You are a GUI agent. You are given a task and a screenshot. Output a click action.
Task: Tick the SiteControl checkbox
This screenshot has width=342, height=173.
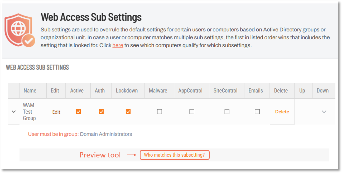click(227, 112)
